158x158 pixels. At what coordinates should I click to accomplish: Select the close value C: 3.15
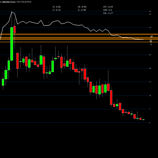pos(57,10)
